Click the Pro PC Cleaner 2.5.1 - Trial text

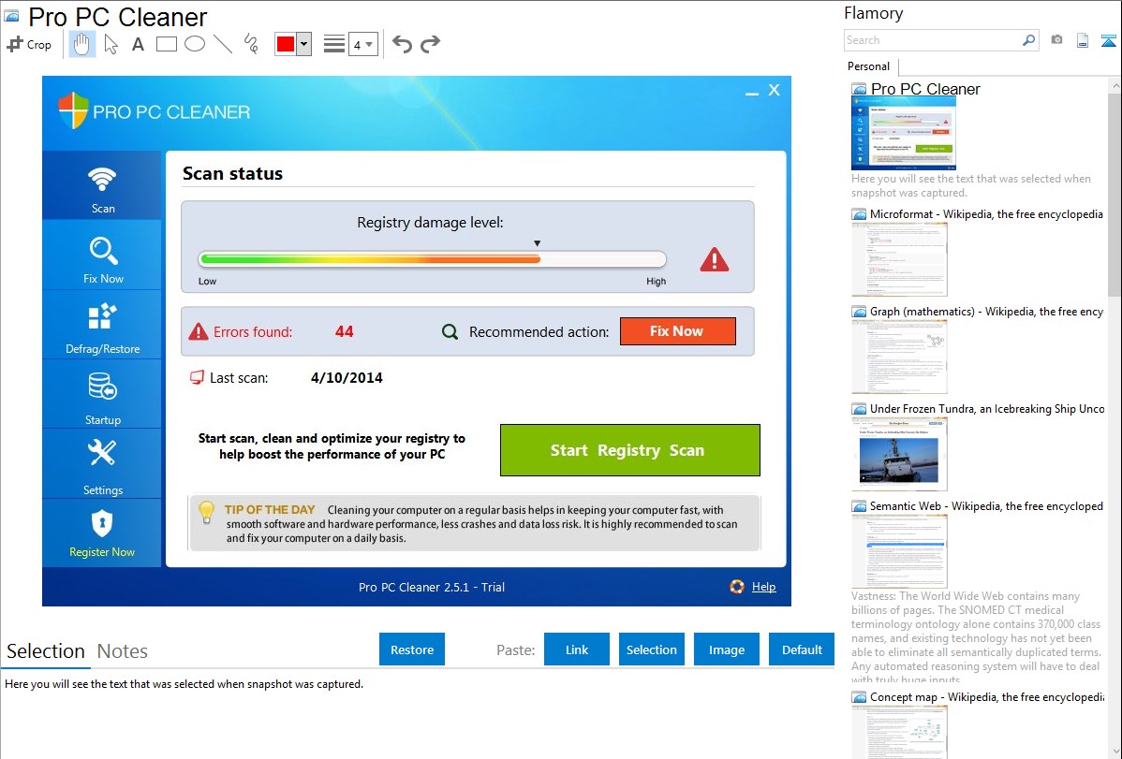point(432,588)
